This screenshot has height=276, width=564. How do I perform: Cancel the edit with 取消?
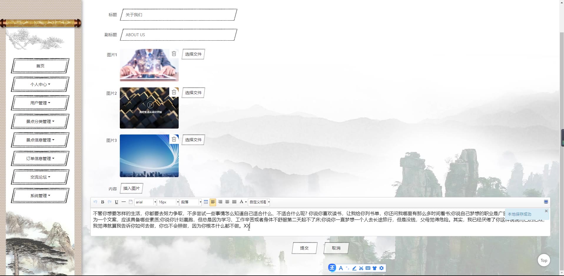[x=336, y=248]
